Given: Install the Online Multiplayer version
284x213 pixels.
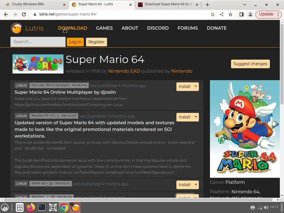Looking at the screenshot, I should click(x=184, y=87).
